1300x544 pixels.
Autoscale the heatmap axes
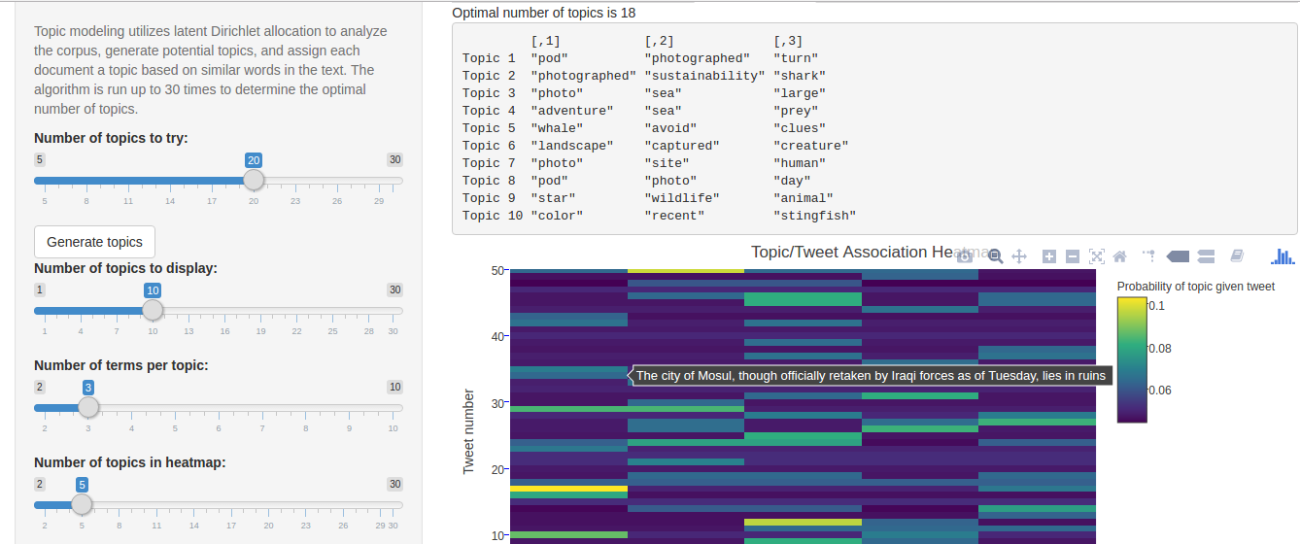1097,256
